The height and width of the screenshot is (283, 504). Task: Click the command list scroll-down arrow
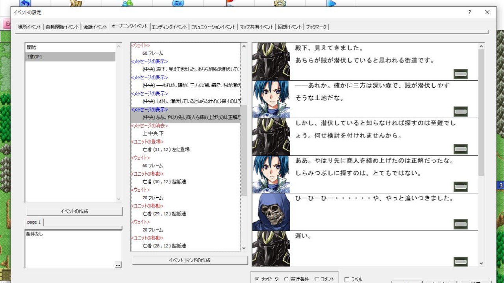(x=244, y=248)
